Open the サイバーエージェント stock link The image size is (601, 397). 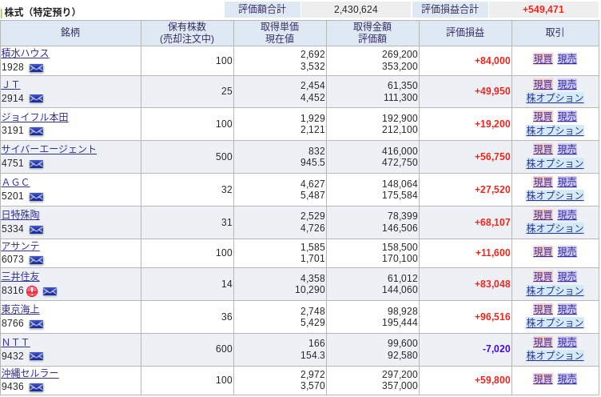(49, 149)
